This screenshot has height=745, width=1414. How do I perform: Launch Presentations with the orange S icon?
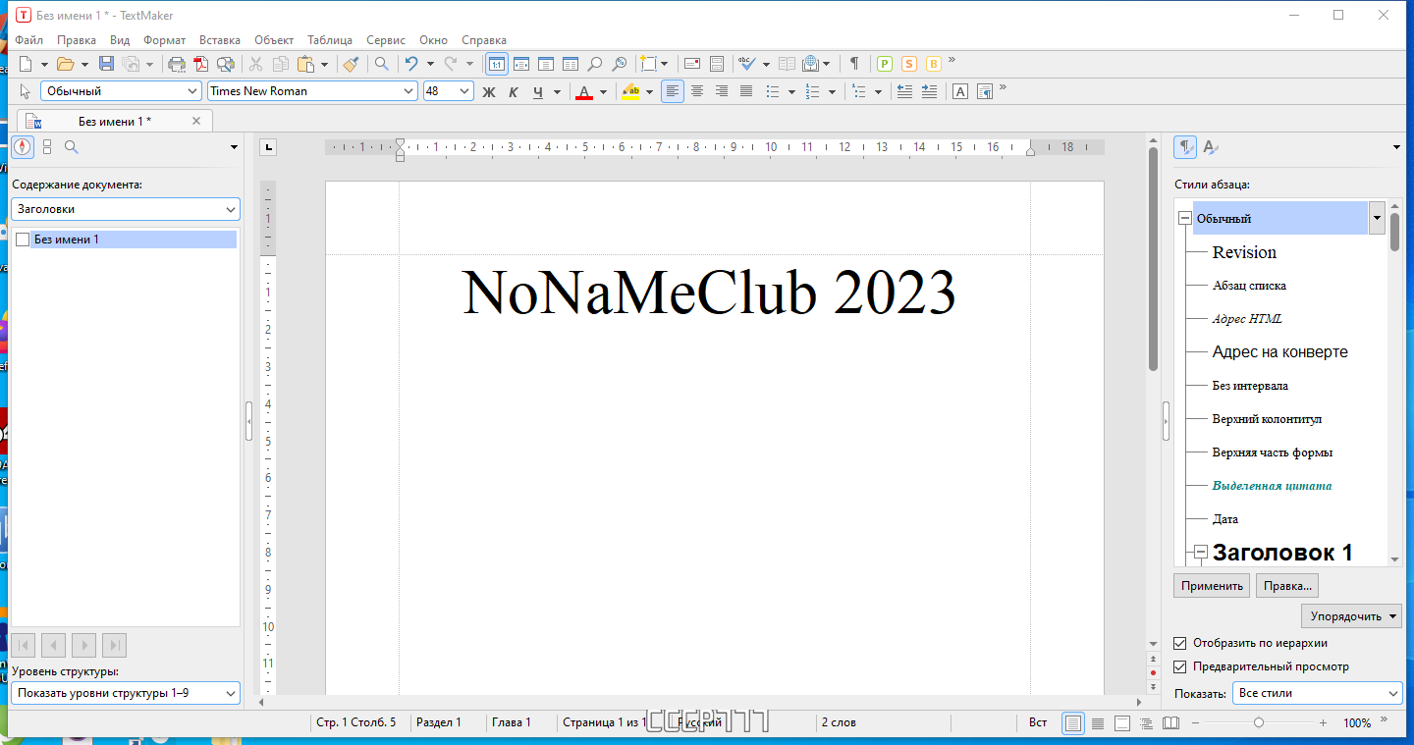[x=908, y=64]
